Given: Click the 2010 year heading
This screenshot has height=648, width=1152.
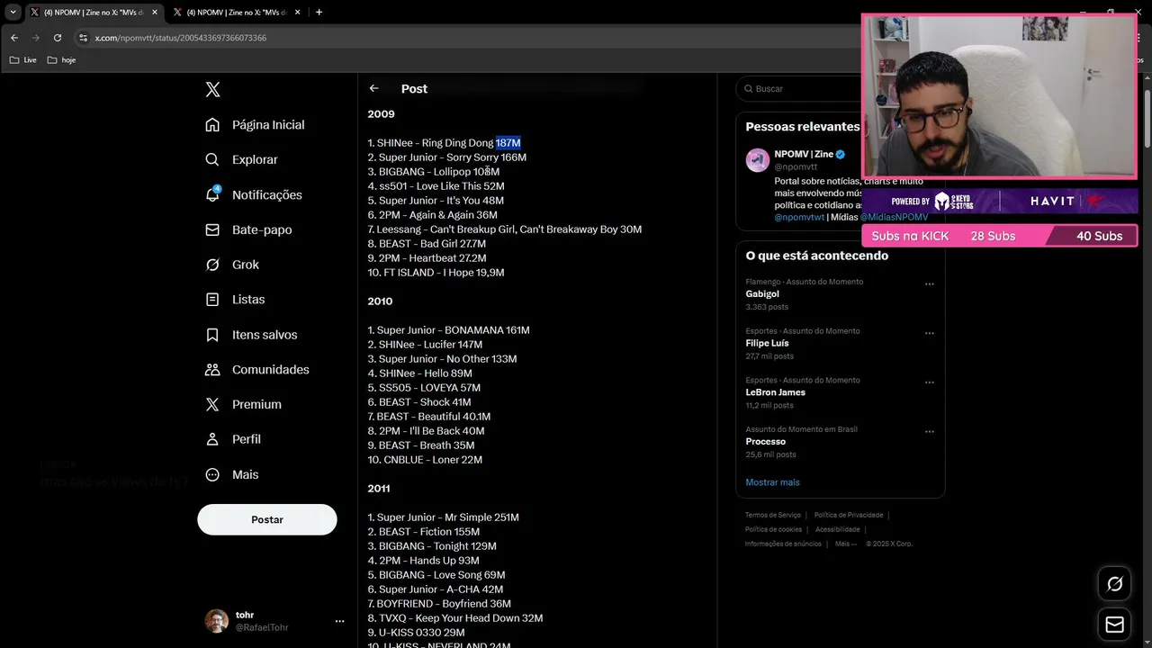Looking at the screenshot, I should tap(380, 301).
